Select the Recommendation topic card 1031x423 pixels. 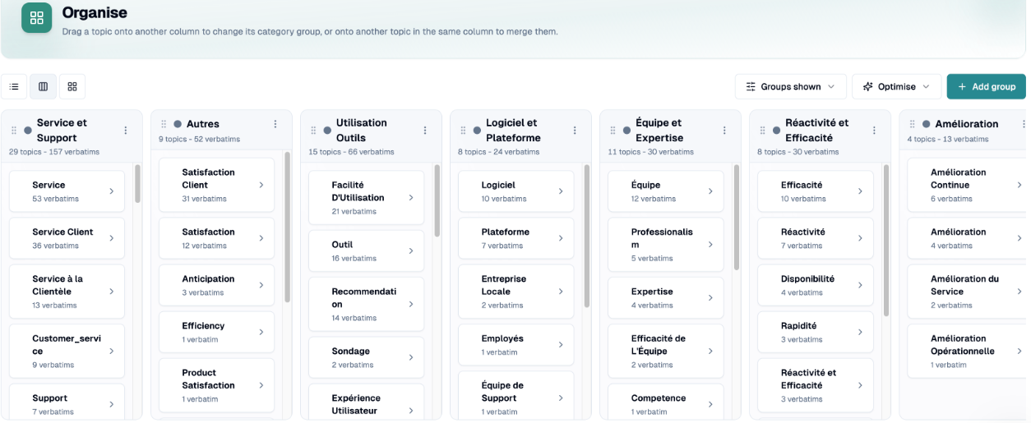coord(366,304)
